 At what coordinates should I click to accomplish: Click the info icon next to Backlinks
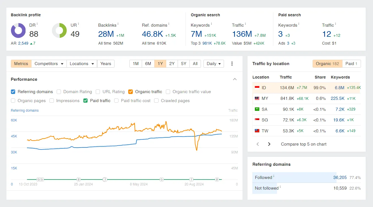pos(118,24)
